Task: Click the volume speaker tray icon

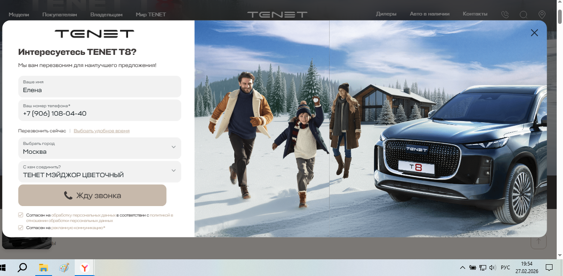Action: pyautogui.click(x=492, y=268)
